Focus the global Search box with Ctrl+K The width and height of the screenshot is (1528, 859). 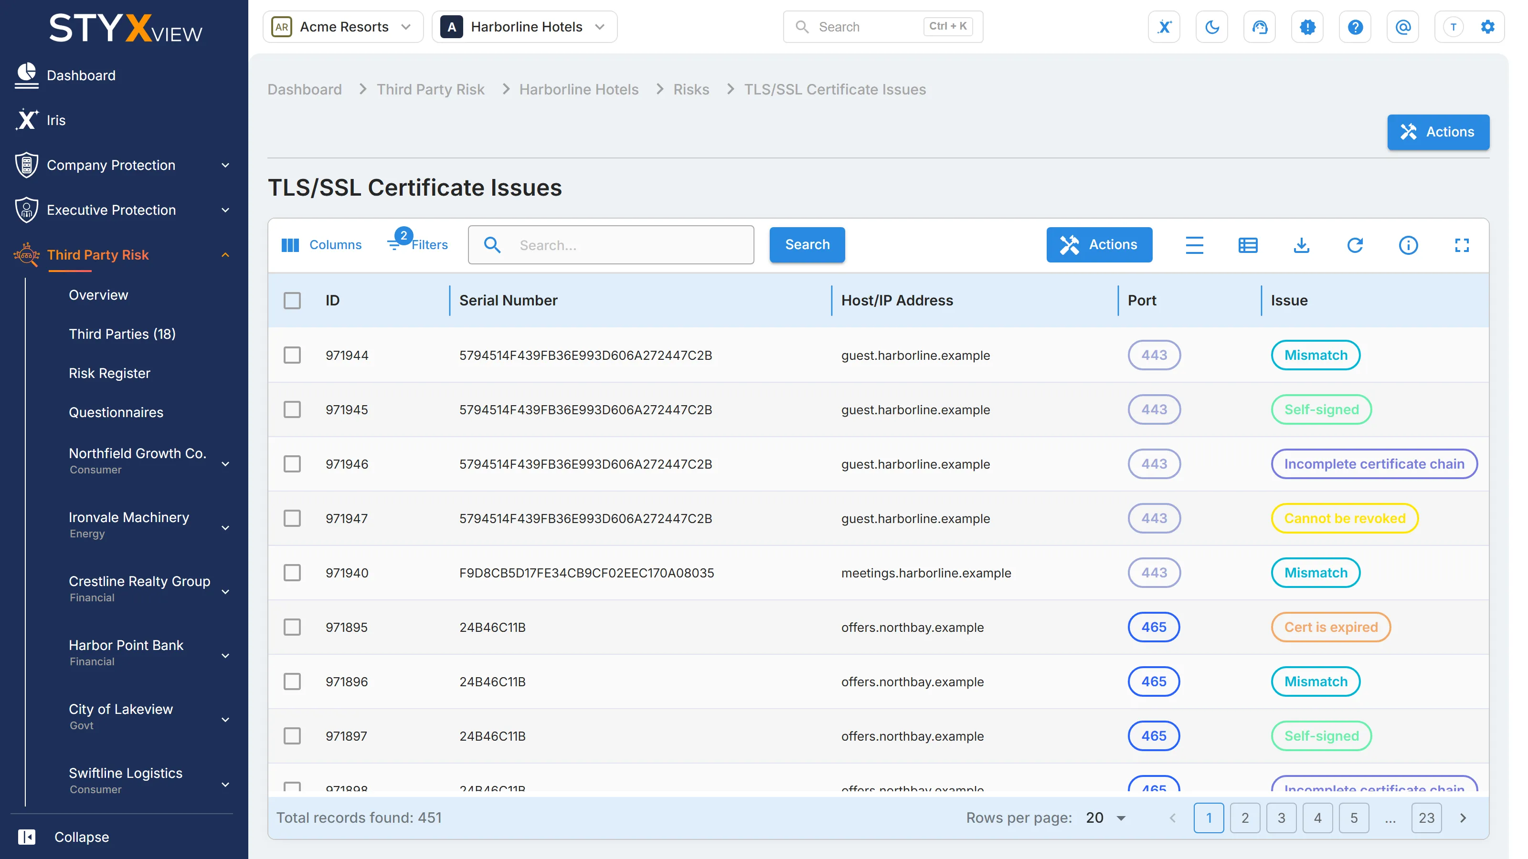[x=882, y=27]
